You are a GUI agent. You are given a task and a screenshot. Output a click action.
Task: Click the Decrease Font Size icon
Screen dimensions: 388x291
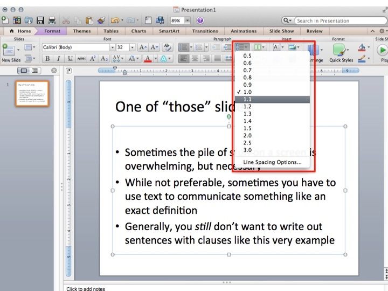pos(154,47)
